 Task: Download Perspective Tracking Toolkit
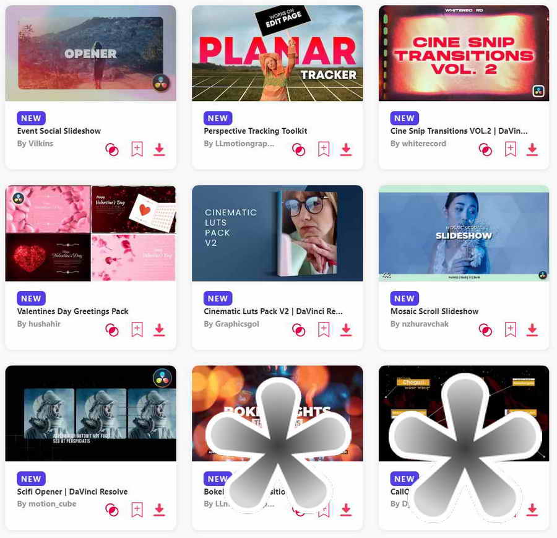pyautogui.click(x=346, y=150)
